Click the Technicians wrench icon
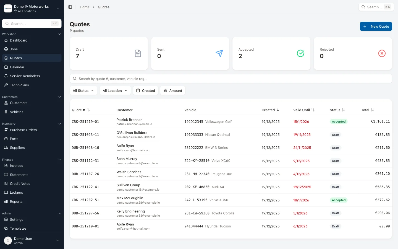Image resolution: width=398 pixels, height=249 pixels. tap(6, 85)
